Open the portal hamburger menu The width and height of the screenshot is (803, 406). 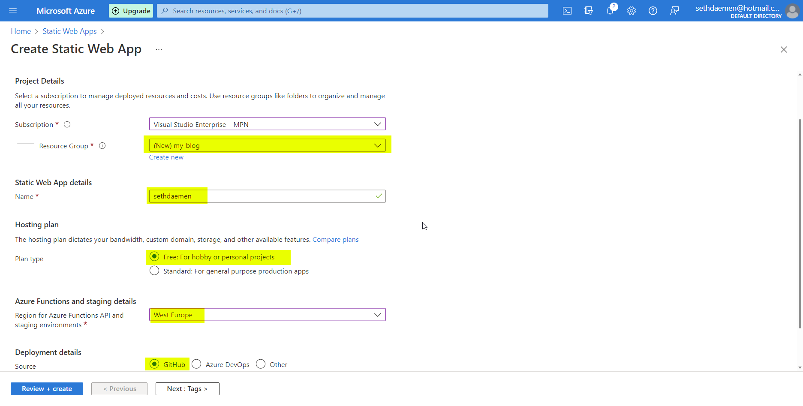(13, 11)
